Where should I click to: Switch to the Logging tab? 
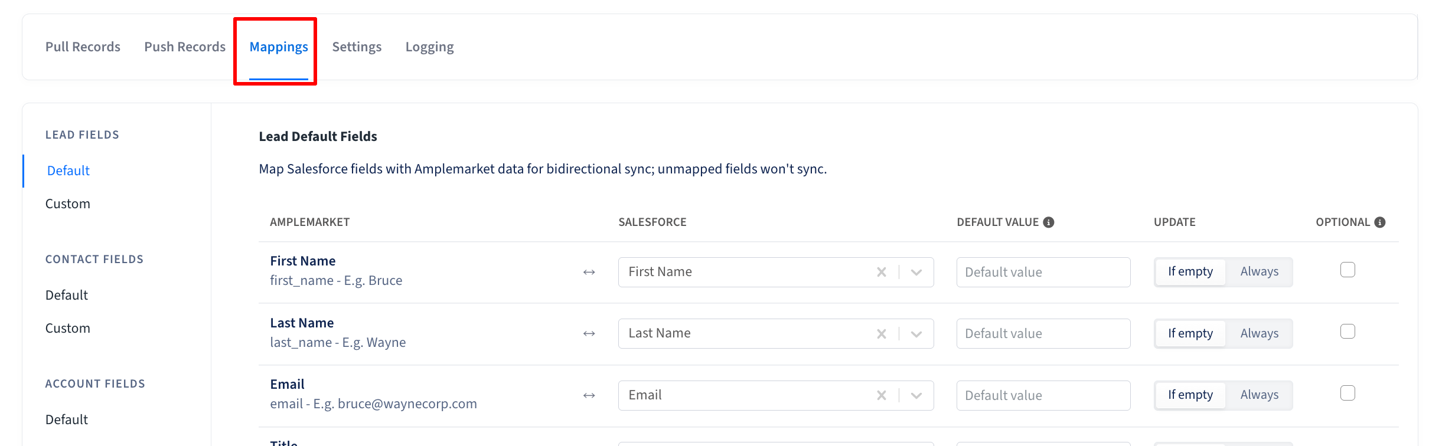pyautogui.click(x=429, y=47)
